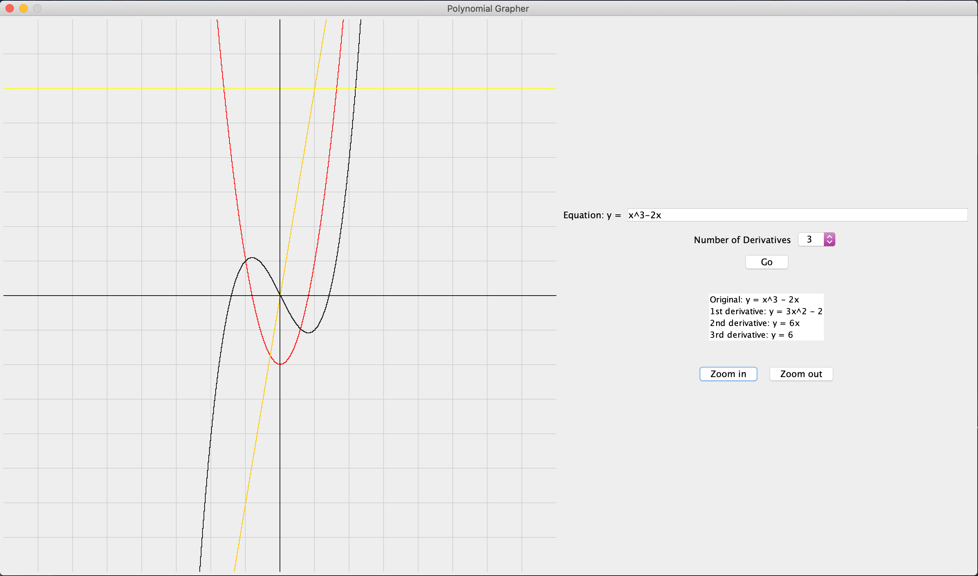Click the '2nd derivative: y = 6x' line

(754, 323)
